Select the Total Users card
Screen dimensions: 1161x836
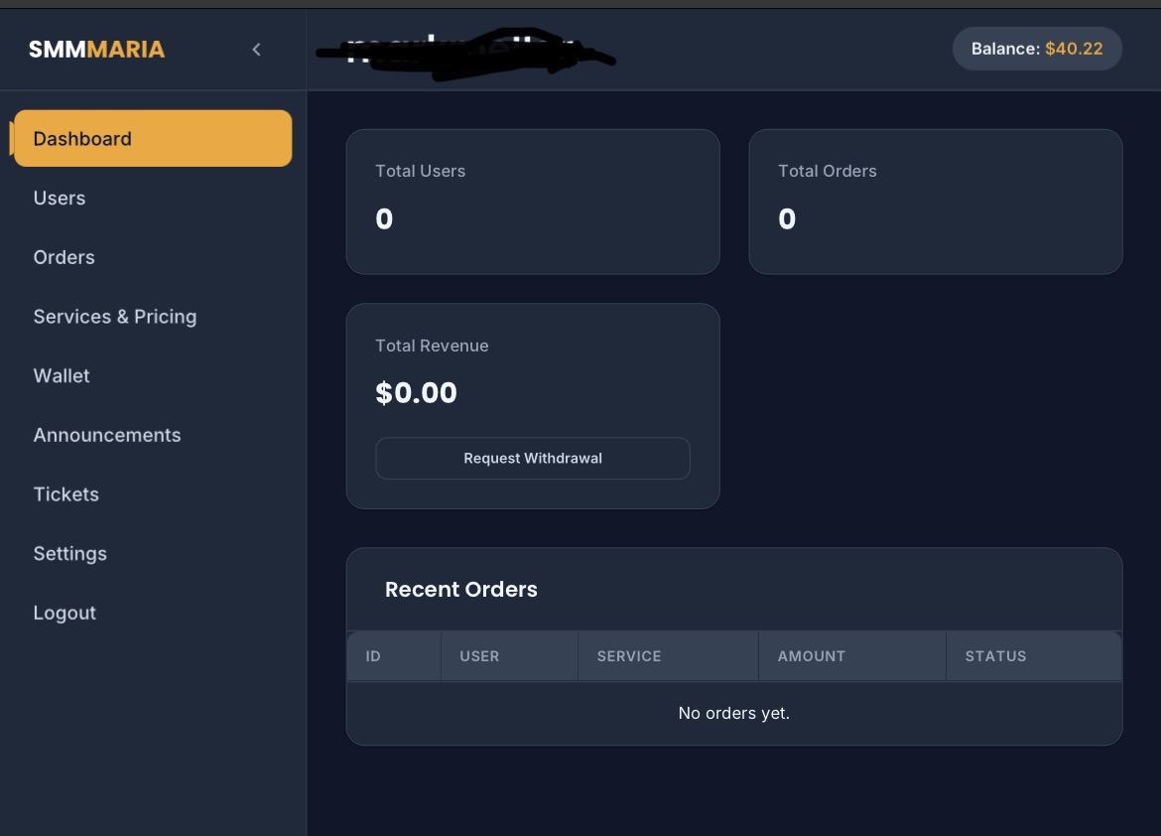pos(532,202)
